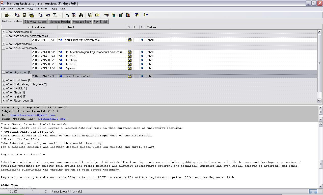Image resolution: width=323 pixels, height=195 pixels.
Task: Sort by the Subject column header
Action: click(95, 27)
